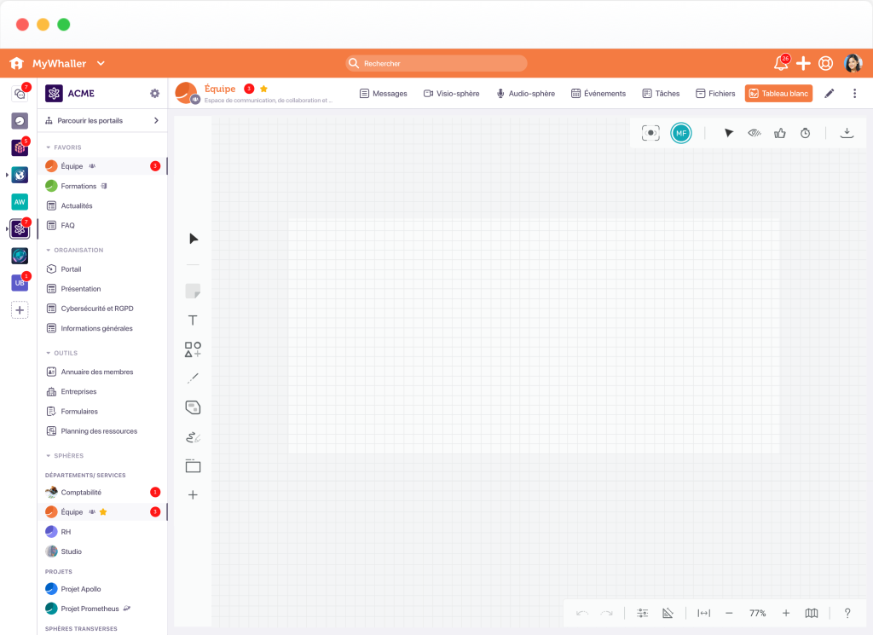Click in the Rechercher search field

436,63
